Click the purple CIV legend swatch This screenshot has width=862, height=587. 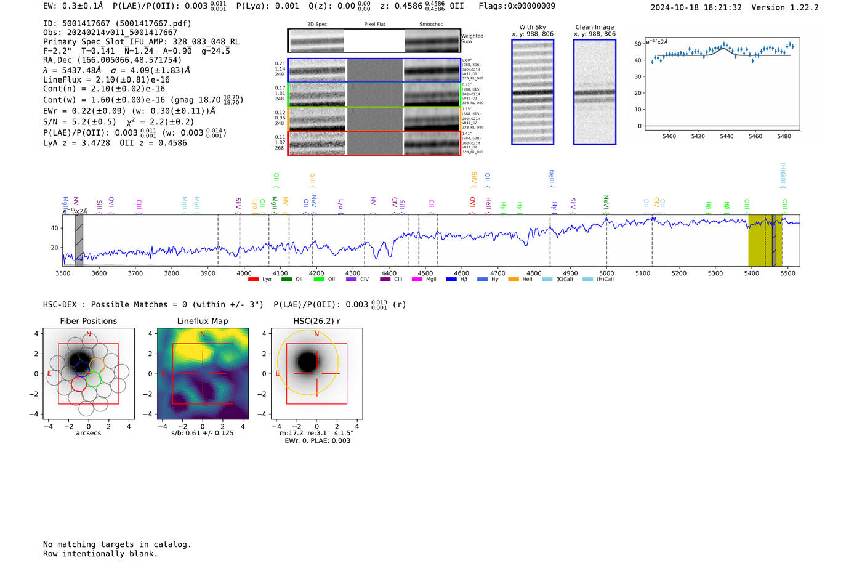coord(352,280)
